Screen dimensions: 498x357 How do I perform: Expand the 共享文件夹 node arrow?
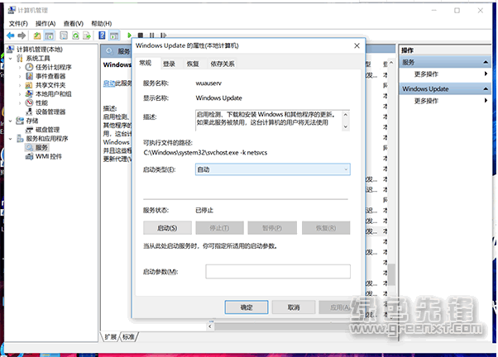point(20,85)
